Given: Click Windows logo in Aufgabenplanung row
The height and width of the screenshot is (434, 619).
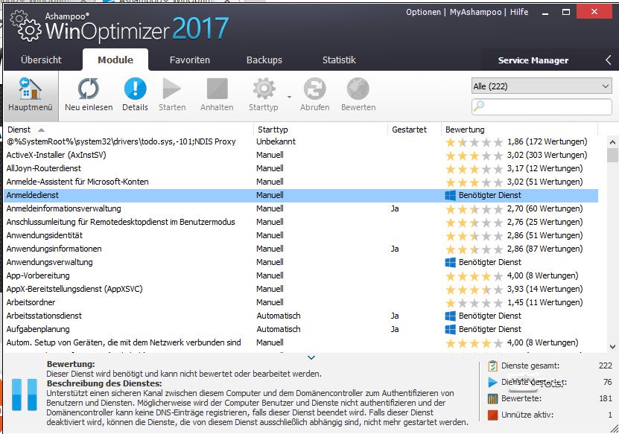Looking at the screenshot, I should coord(450,330).
